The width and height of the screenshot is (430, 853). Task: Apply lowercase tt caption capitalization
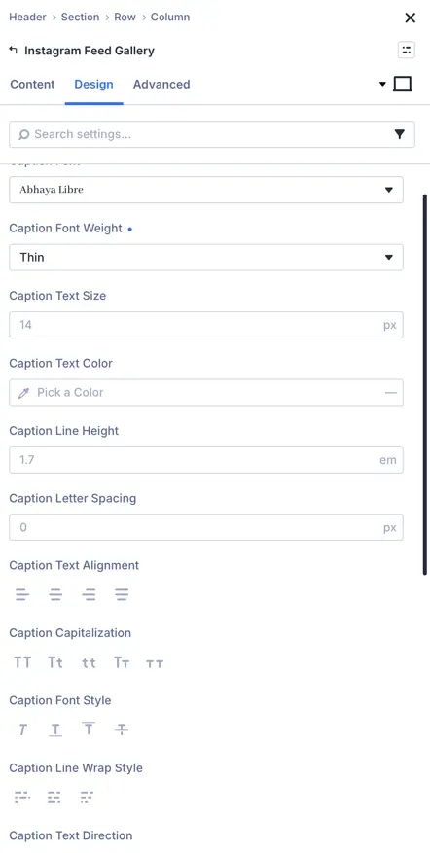click(x=89, y=662)
